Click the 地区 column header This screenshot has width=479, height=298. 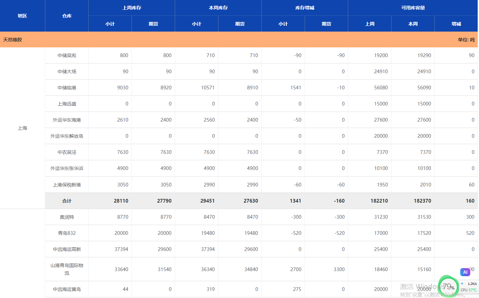(22, 16)
